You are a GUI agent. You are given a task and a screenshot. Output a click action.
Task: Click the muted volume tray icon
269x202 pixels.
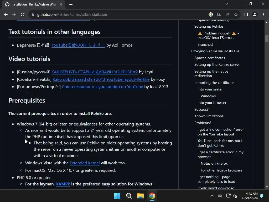tap(235, 196)
